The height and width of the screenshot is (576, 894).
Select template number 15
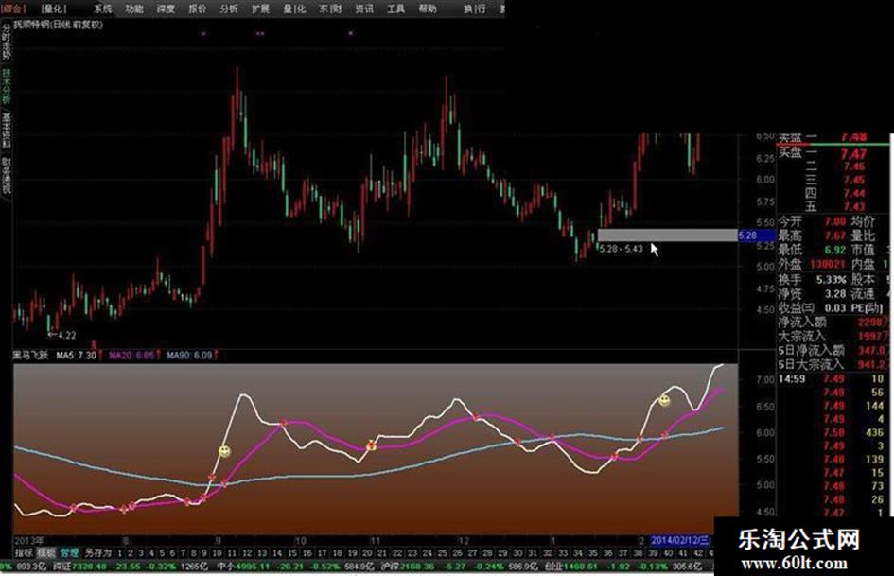[x=292, y=552]
